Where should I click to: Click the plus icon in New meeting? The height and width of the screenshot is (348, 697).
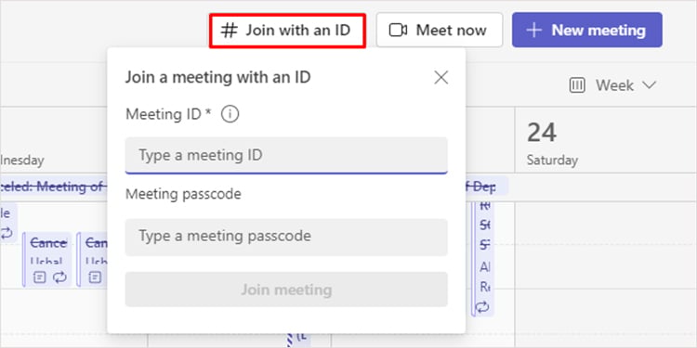tap(533, 31)
